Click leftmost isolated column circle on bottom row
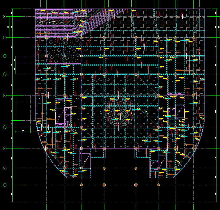 click(81, 185)
